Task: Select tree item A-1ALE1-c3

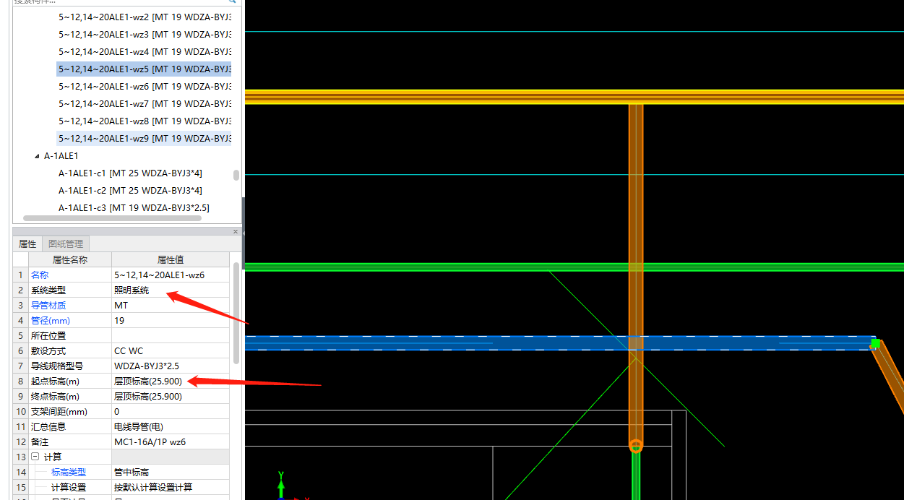Action: (134, 208)
